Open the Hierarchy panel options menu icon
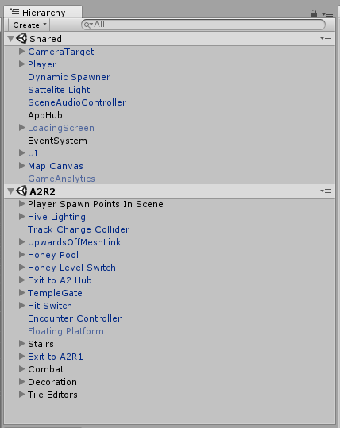Screen dimensions: 340x428 click(x=327, y=14)
